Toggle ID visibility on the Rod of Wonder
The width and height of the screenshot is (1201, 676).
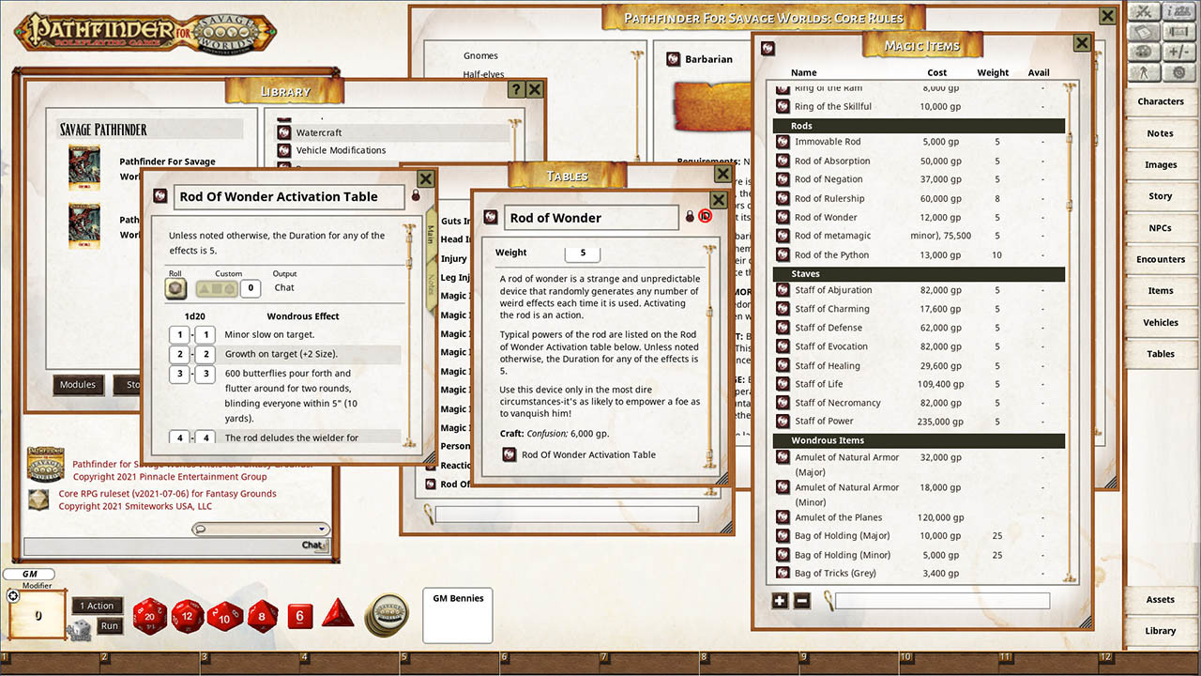[705, 216]
